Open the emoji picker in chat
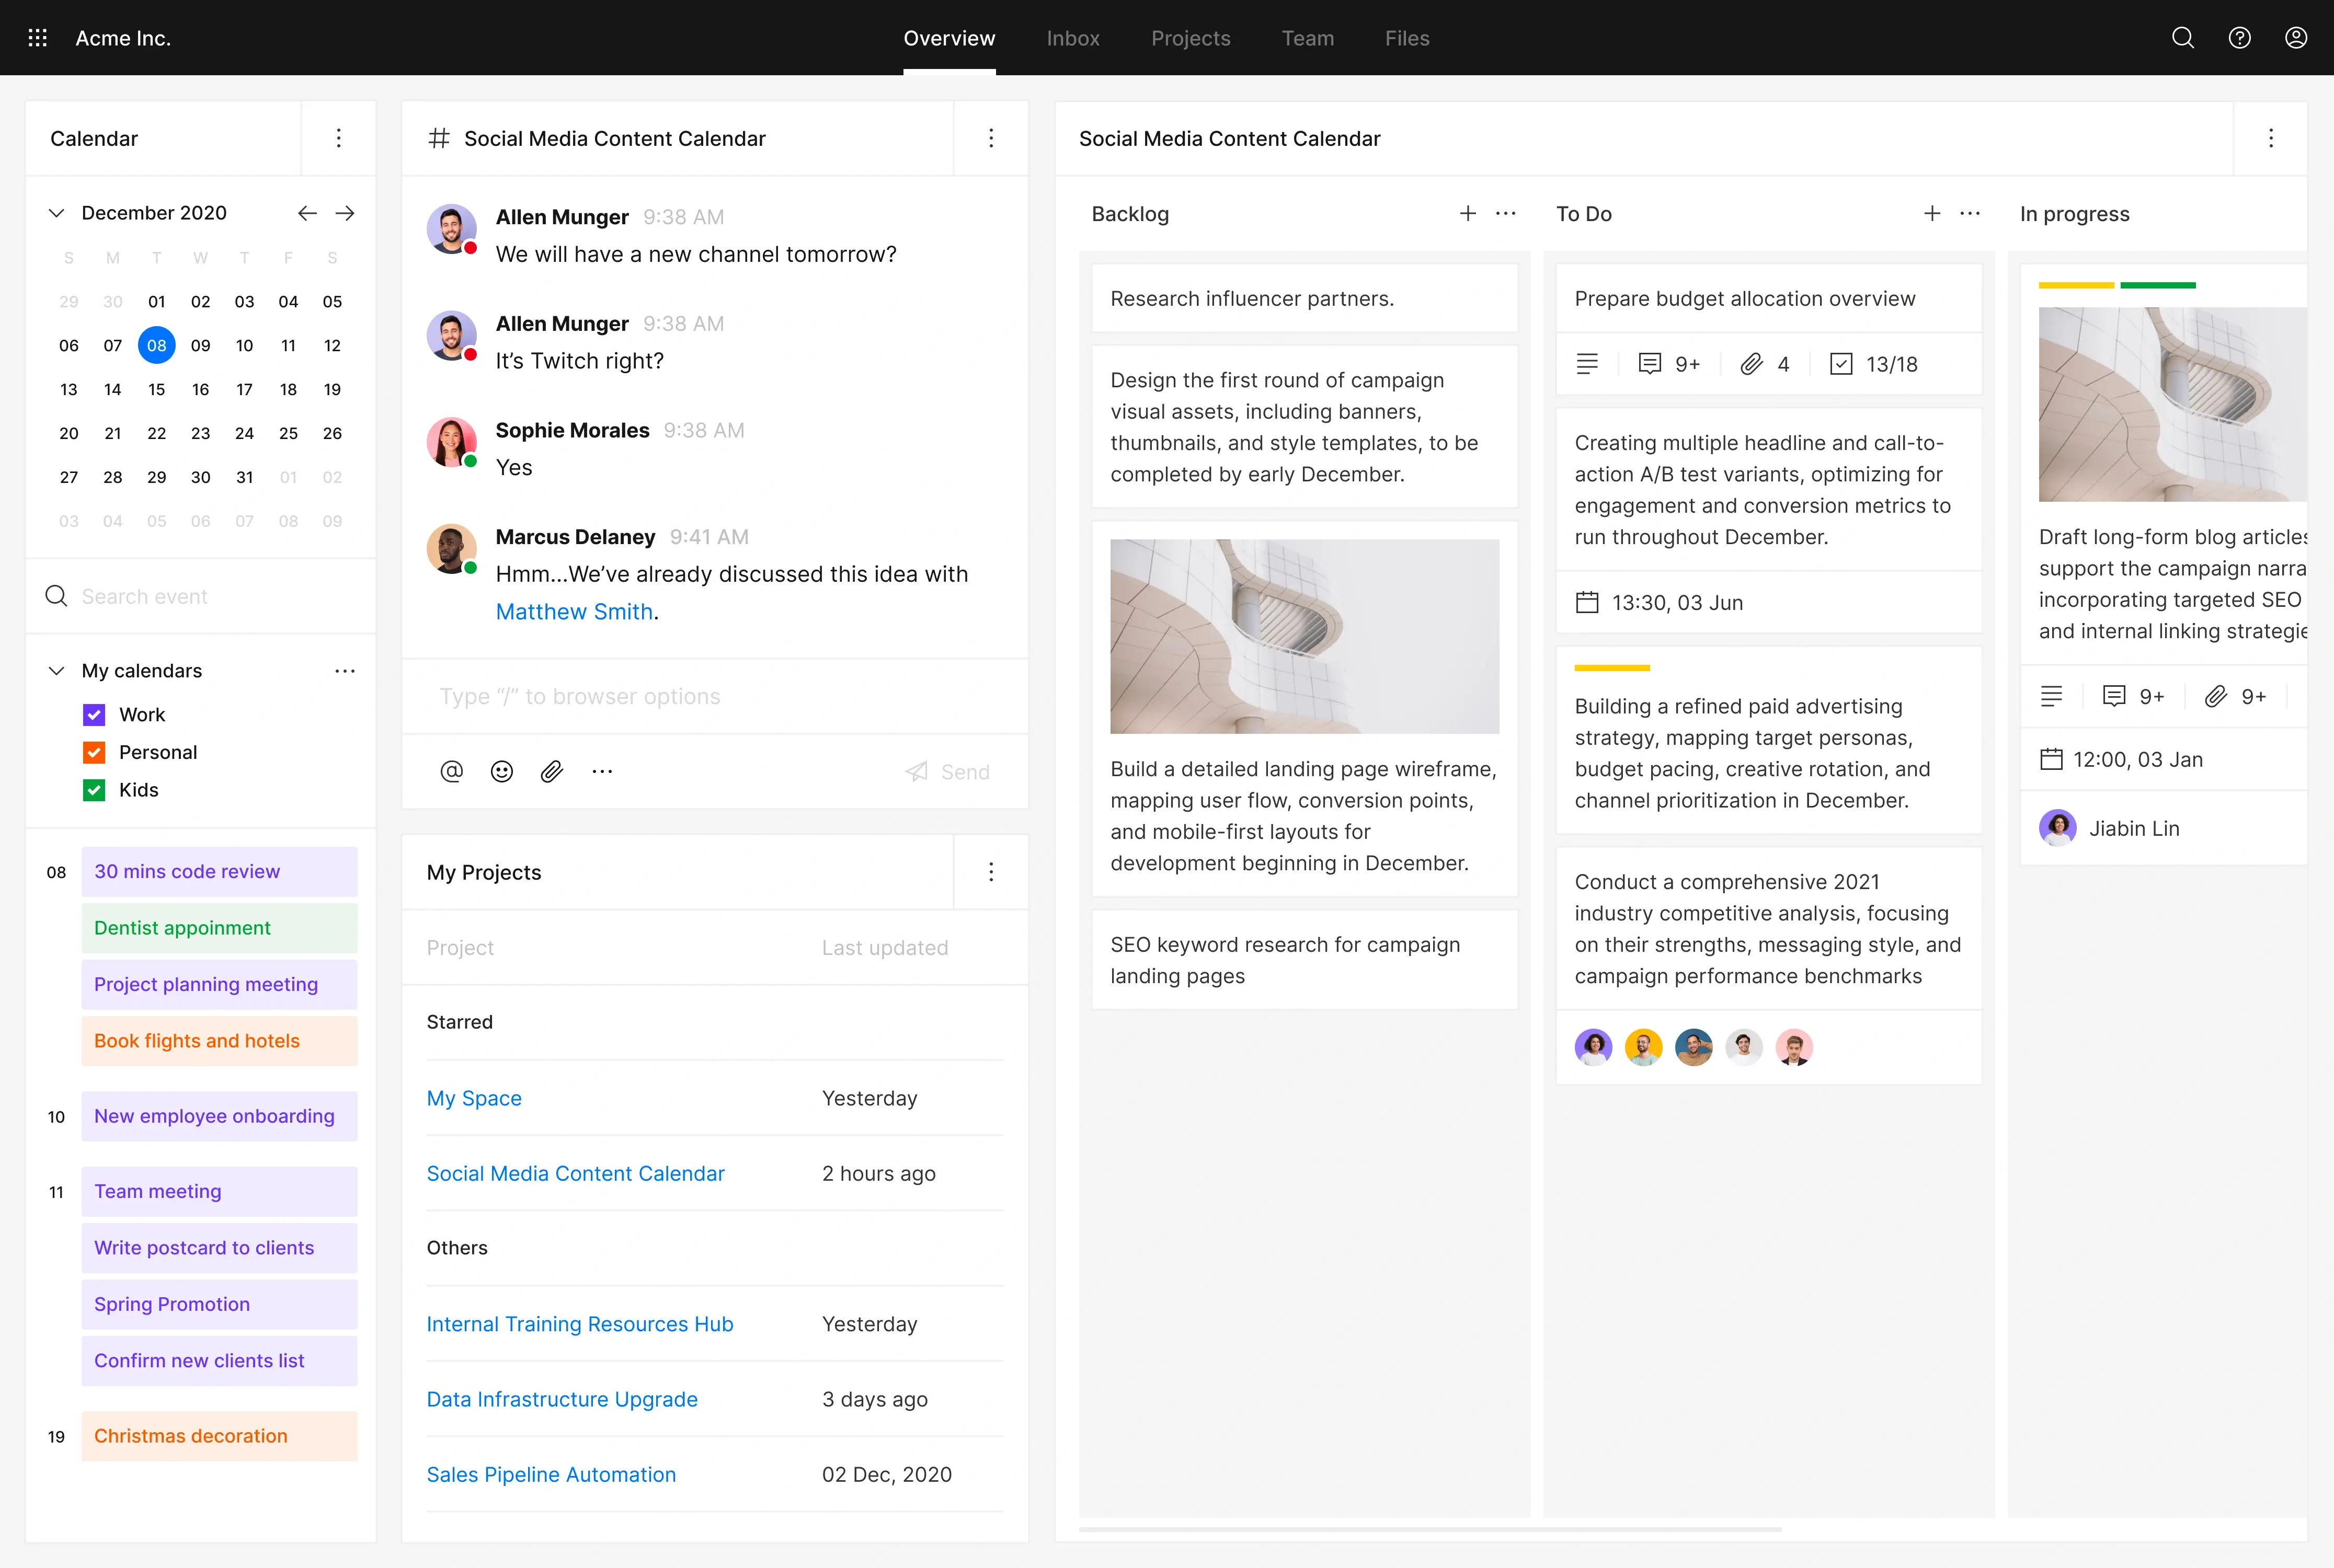This screenshot has height=1568, width=2334. [x=502, y=771]
